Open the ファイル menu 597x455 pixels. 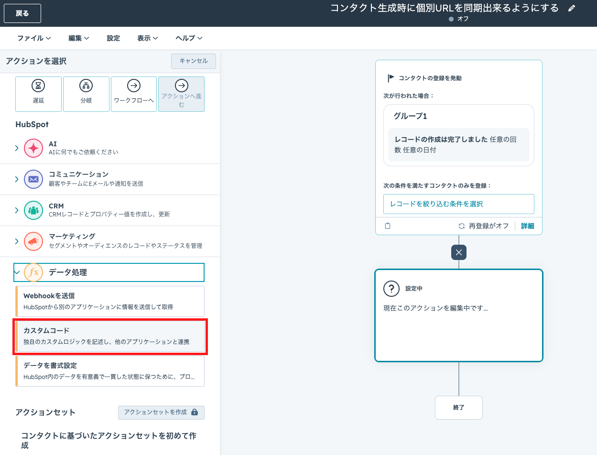(34, 38)
